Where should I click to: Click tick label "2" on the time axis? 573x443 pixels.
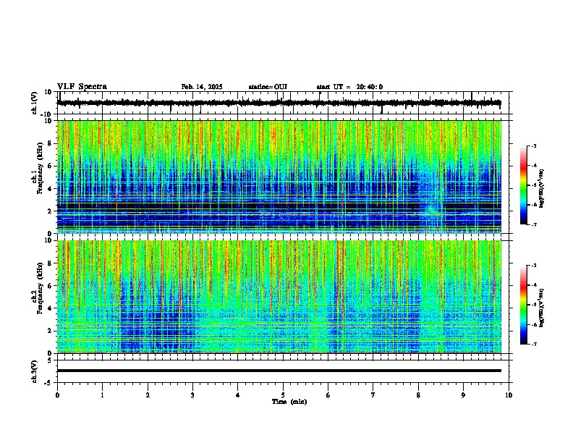(148, 395)
